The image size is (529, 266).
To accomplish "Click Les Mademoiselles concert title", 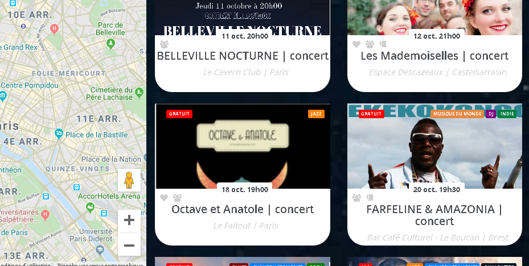I will point(434,56).
